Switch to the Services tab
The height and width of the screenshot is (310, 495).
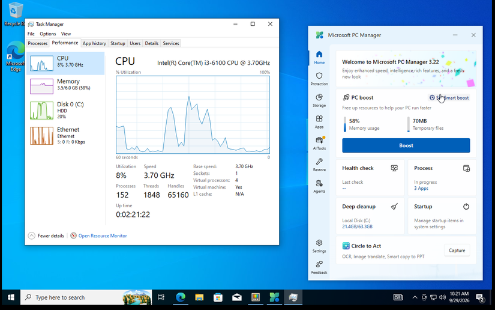171,43
